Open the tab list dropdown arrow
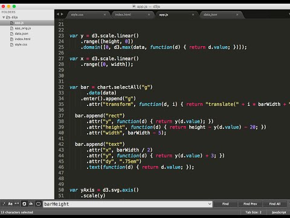Image resolution: width=290 pixels, height=218 pixels. [x=289, y=15]
